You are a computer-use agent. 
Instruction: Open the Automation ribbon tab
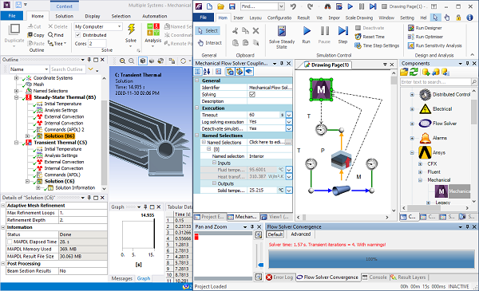pos(155,16)
